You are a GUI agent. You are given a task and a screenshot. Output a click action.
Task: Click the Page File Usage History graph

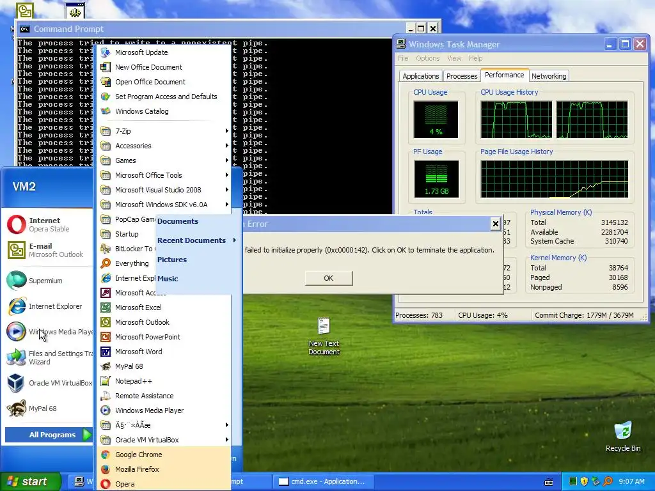[x=555, y=179]
